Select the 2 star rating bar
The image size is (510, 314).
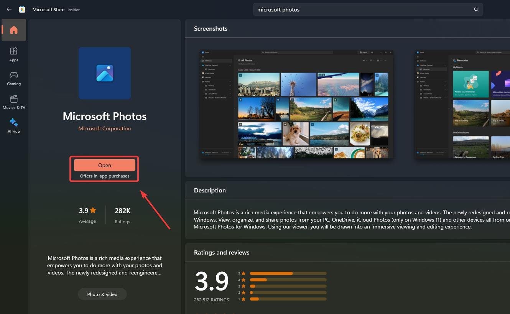(x=288, y=293)
